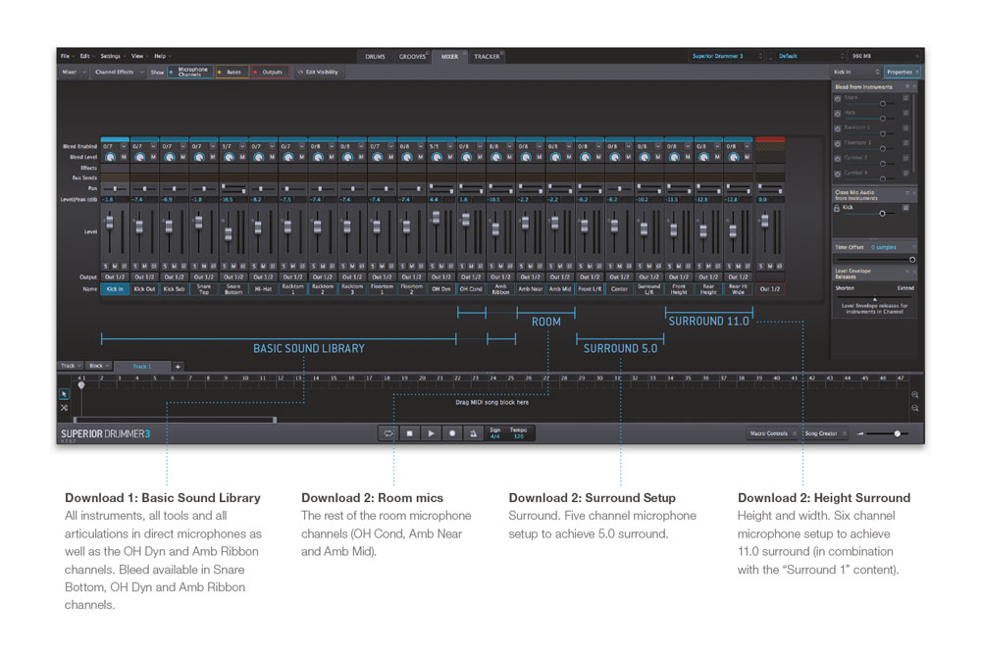Viewport: 981px width, 655px height.
Task: Click the upper zoom magnifier icon beside timeline
Action: click(x=914, y=394)
